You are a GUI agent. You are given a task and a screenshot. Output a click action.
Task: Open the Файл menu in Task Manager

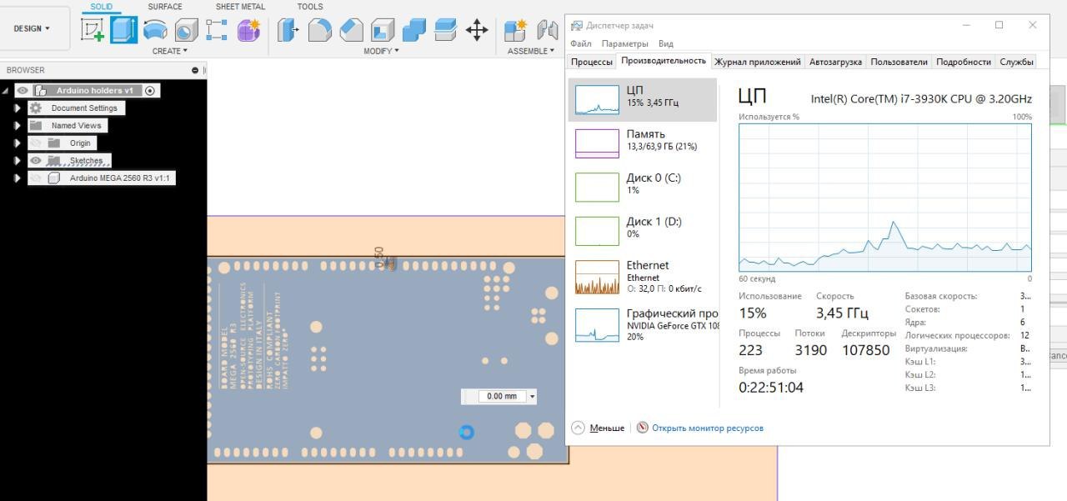tap(581, 43)
